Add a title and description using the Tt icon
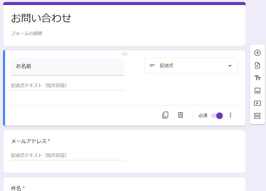Screen dimensions: 266x191 (x=257, y=78)
